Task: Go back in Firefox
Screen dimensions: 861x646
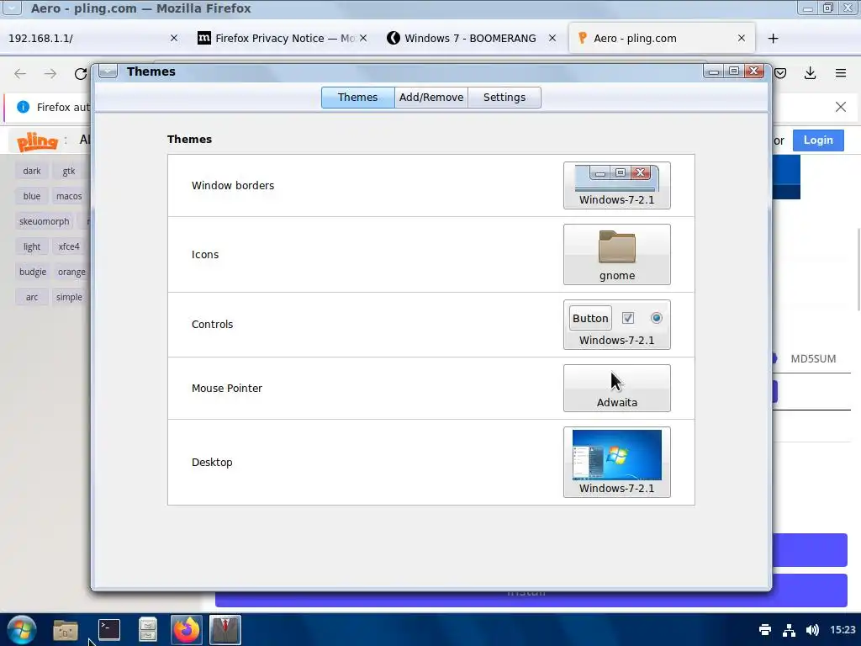Action: [x=20, y=74]
